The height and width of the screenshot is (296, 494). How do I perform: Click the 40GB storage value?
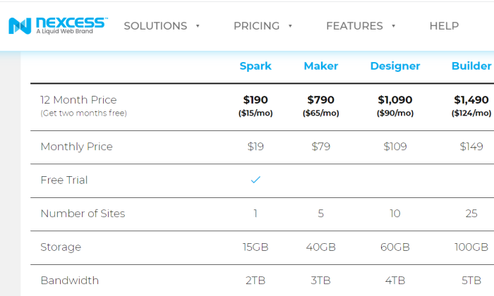(x=320, y=247)
